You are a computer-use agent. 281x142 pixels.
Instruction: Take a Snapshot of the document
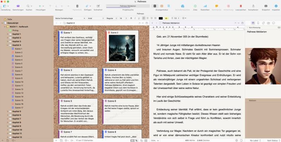tap(266, 6)
